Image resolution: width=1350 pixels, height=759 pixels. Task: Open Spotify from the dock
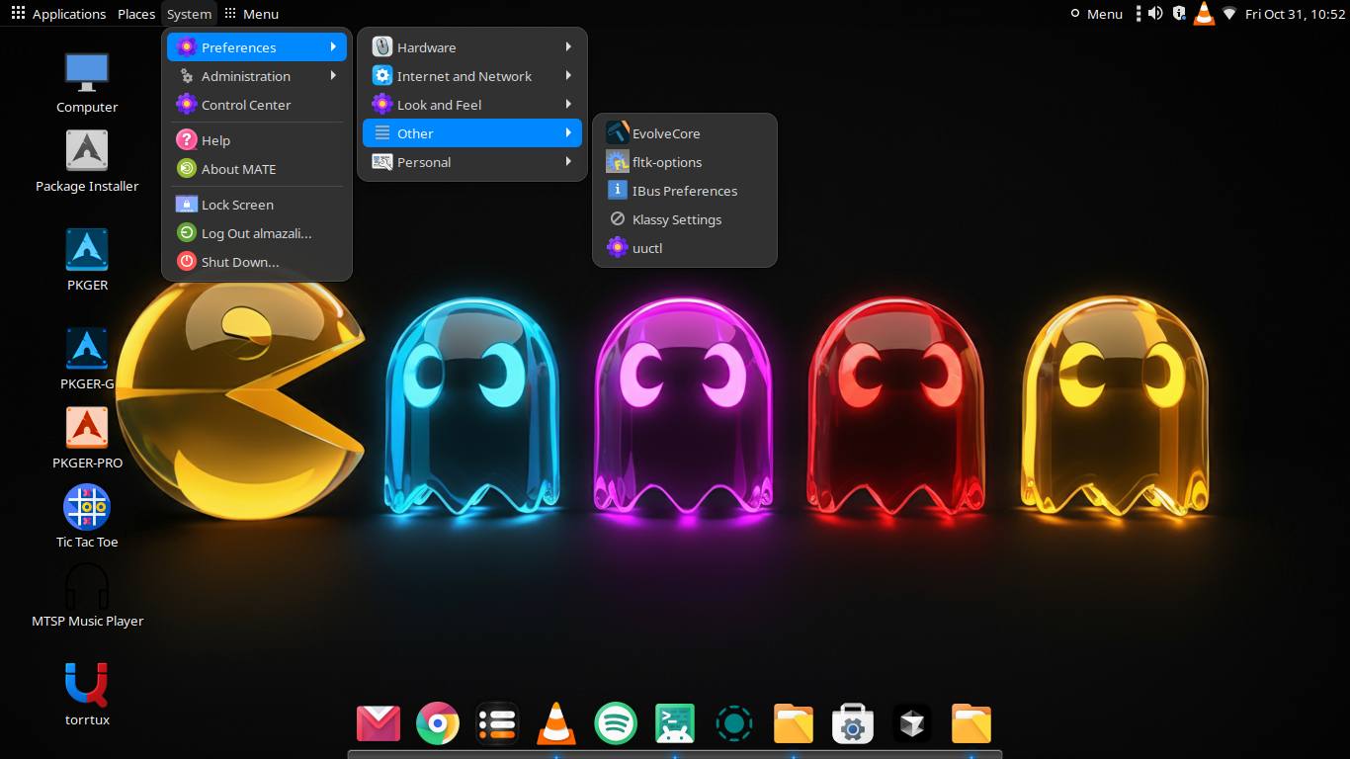pyautogui.click(x=616, y=723)
